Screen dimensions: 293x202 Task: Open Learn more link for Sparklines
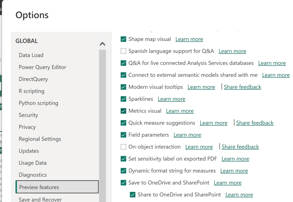click(x=171, y=99)
